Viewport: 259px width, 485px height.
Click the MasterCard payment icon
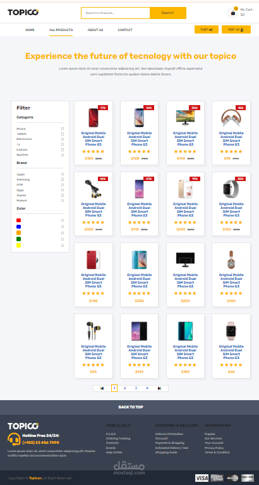click(x=232, y=478)
